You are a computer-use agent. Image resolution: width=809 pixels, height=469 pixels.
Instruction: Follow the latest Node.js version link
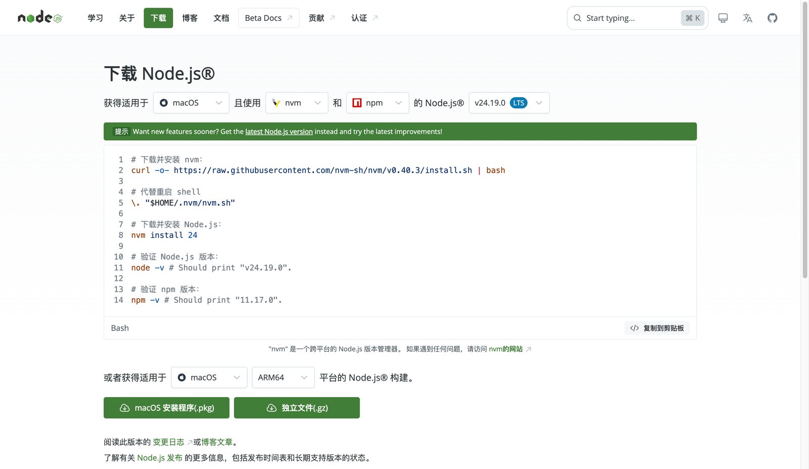(x=279, y=131)
